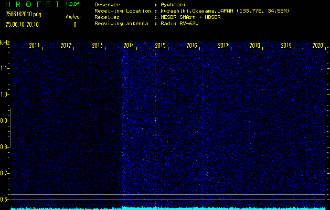Click the Receiver label

pyautogui.click(x=107, y=17)
